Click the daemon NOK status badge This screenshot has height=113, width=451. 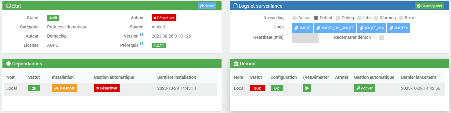257,88
